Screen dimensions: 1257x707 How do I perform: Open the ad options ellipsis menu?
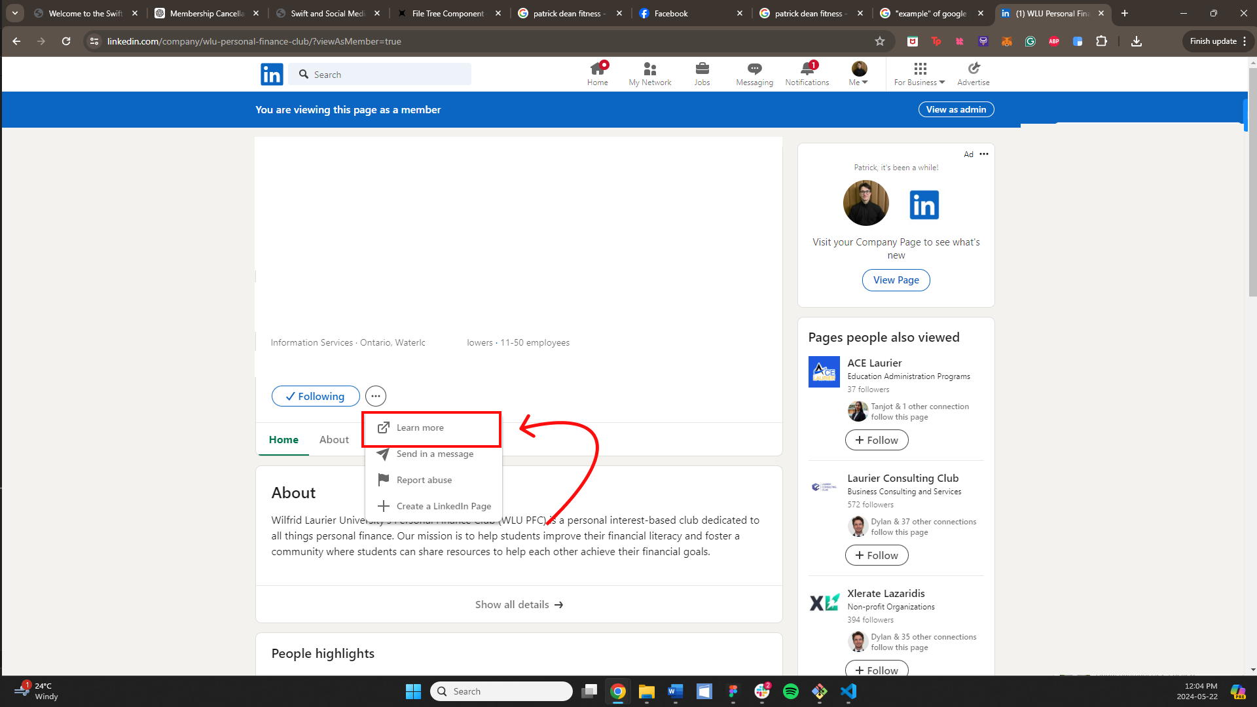[983, 154]
